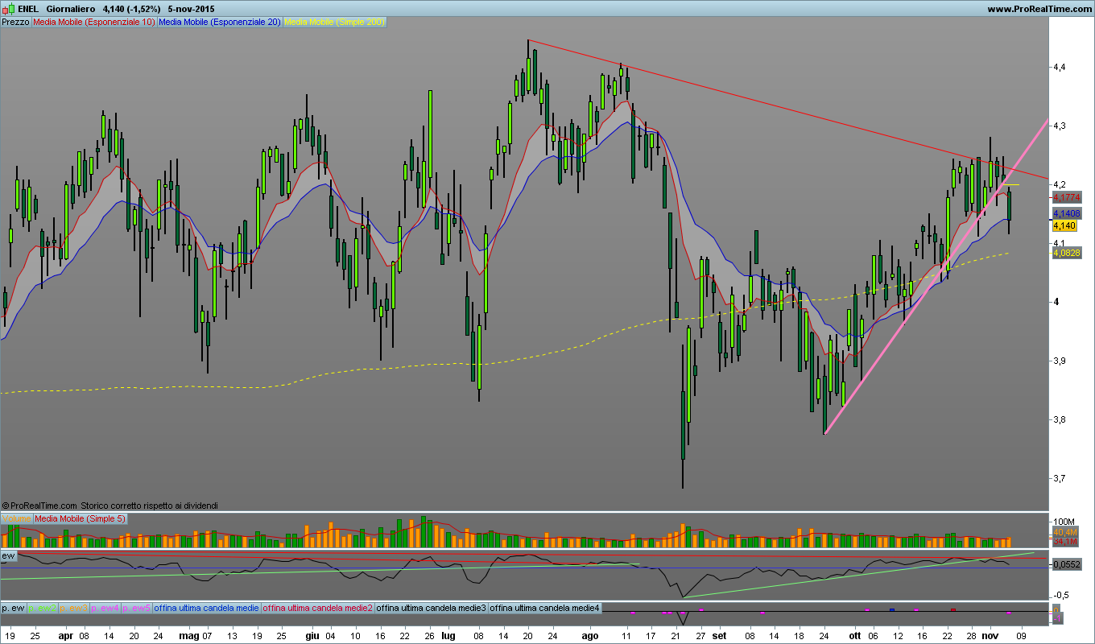
Task: Click the ProRealTime.com dividend-adjusted history note
Action: coord(110,506)
